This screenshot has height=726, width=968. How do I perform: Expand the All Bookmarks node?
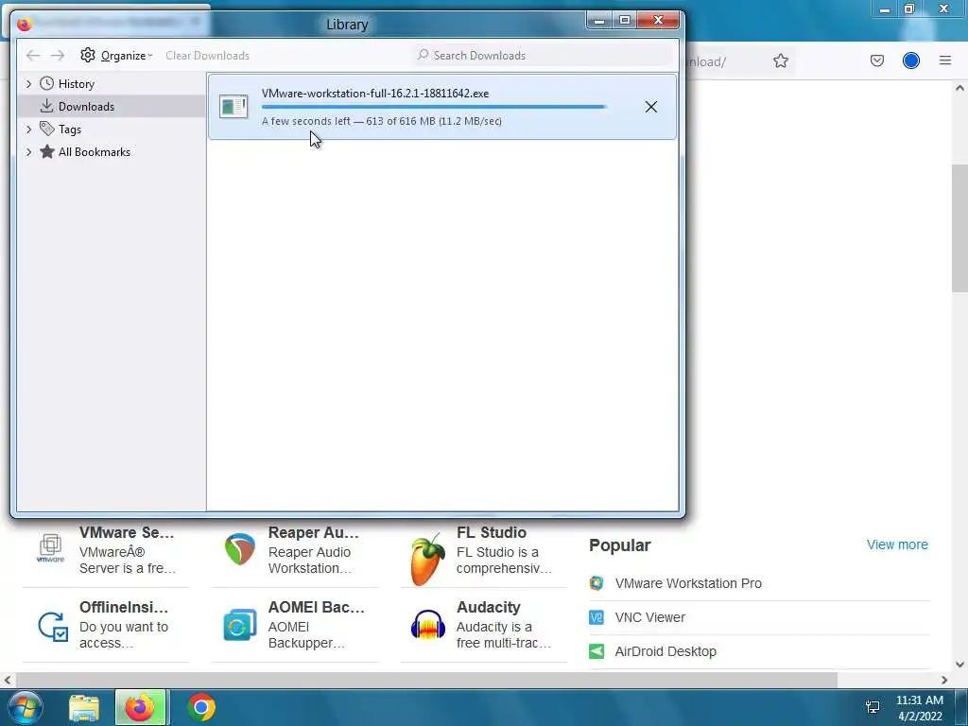[28, 152]
